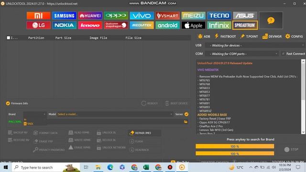Toggle the Server check option
Screen dimensions: 306x172
point(186,114)
